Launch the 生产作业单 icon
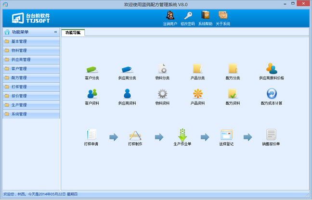This screenshot has width=312, height=200. [x=182, y=135]
